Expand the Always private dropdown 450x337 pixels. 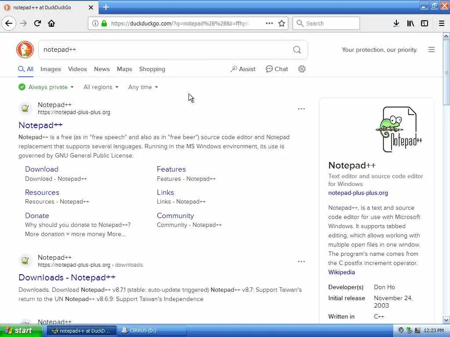pos(46,87)
